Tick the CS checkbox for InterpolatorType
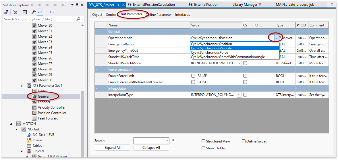The width and height of the screenshot is (338, 160). click(245, 95)
